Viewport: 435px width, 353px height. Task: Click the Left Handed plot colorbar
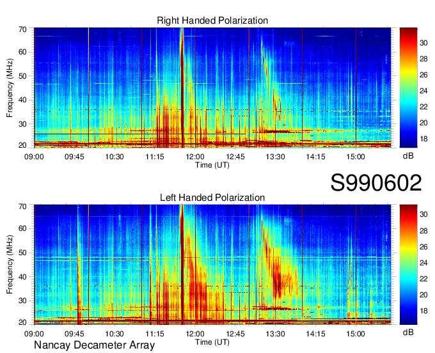click(x=408, y=265)
